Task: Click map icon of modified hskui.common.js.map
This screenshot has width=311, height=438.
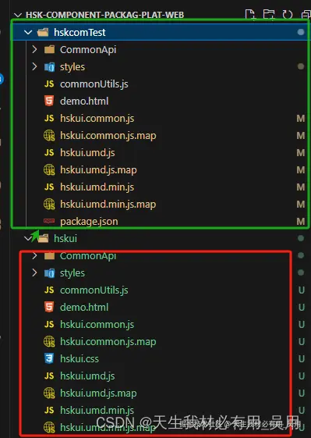Action: coord(49,136)
